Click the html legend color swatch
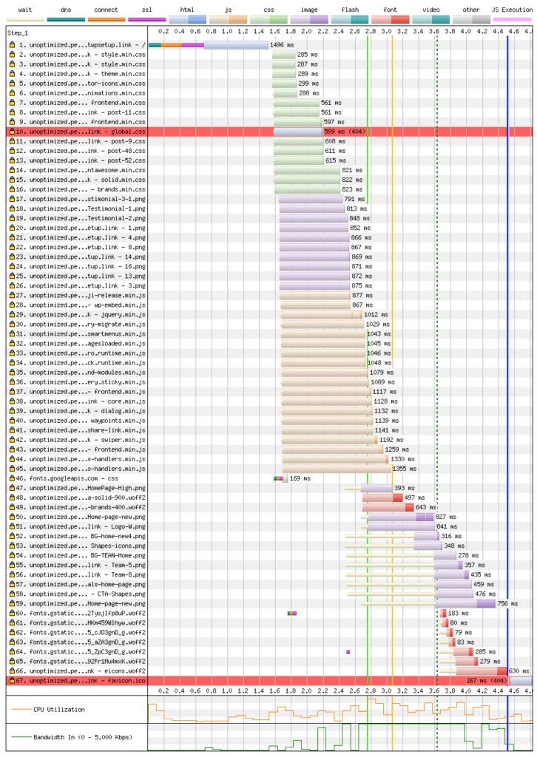Viewport: 537px width, 757px height. tap(187, 19)
